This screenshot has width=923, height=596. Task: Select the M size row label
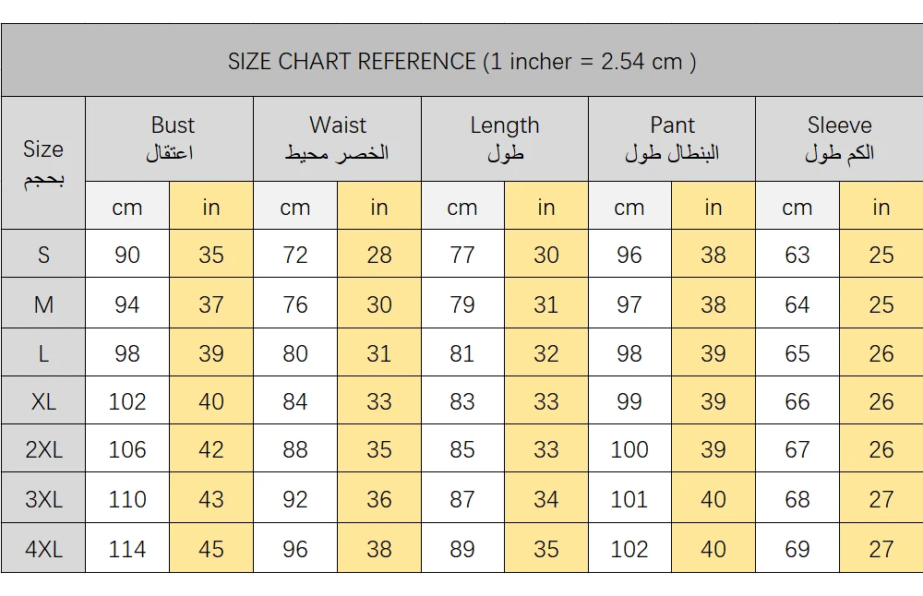pos(43,304)
